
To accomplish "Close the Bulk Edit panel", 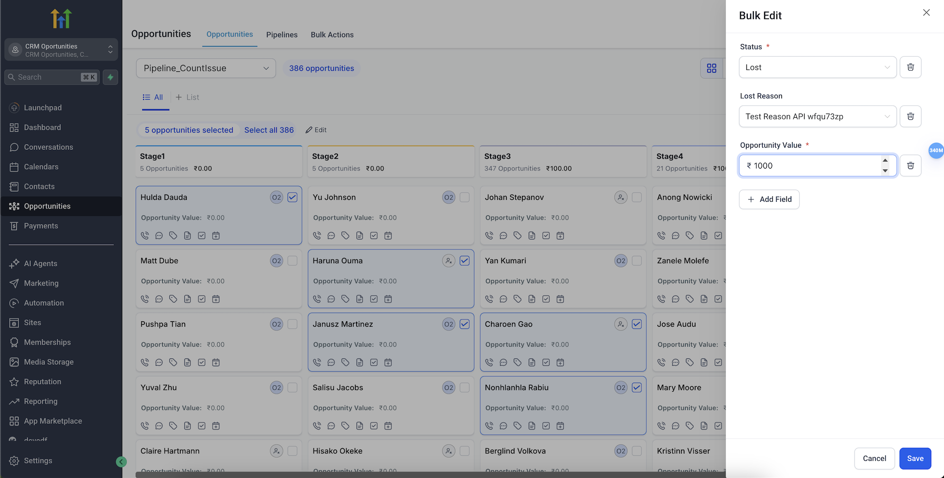I will pos(926,13).
